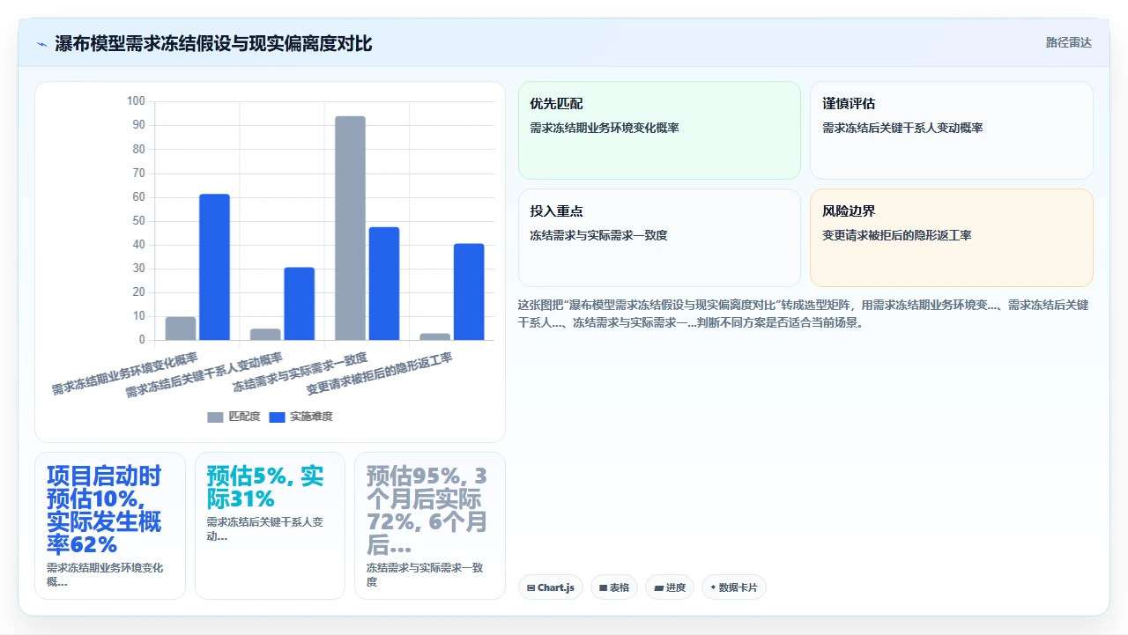This screenshot has width=1128, height=635.
Task: Click the 表格 tag icon
Action: point(603,587)
